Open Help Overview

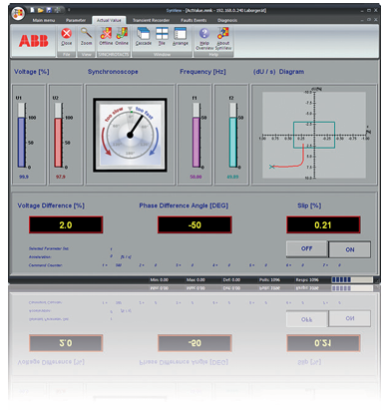[x=204, y=39]
